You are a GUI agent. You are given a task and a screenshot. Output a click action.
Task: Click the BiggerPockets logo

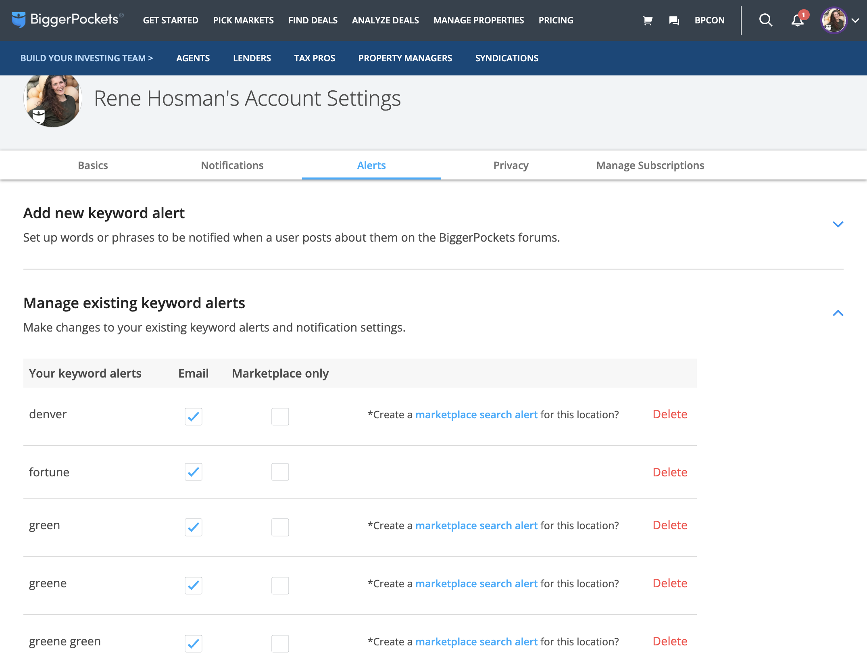point(67,20)
